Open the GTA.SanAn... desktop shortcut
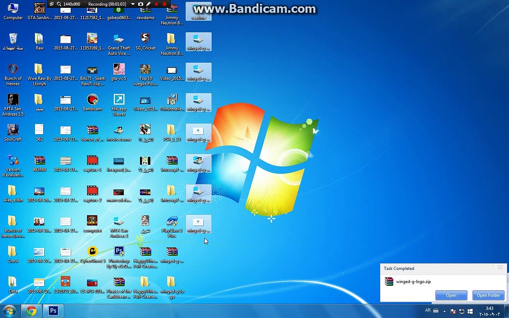 pos(39,11)
